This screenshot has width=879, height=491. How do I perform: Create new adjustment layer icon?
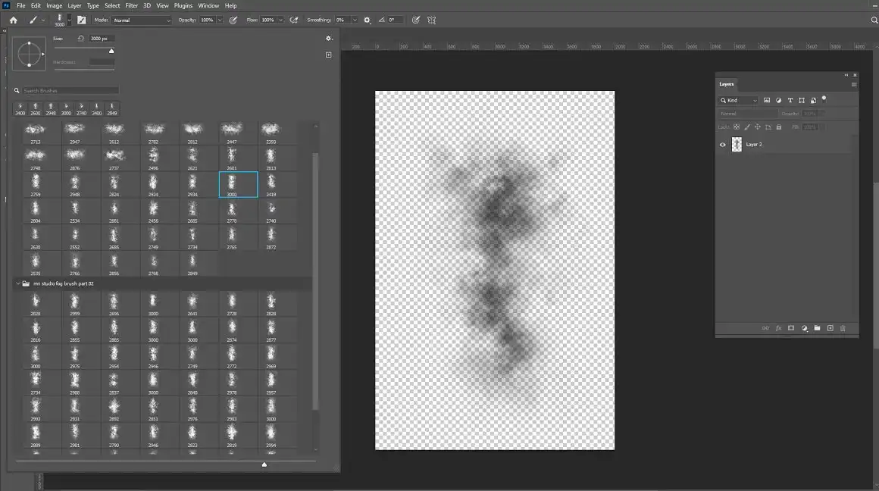pos(805,328)
